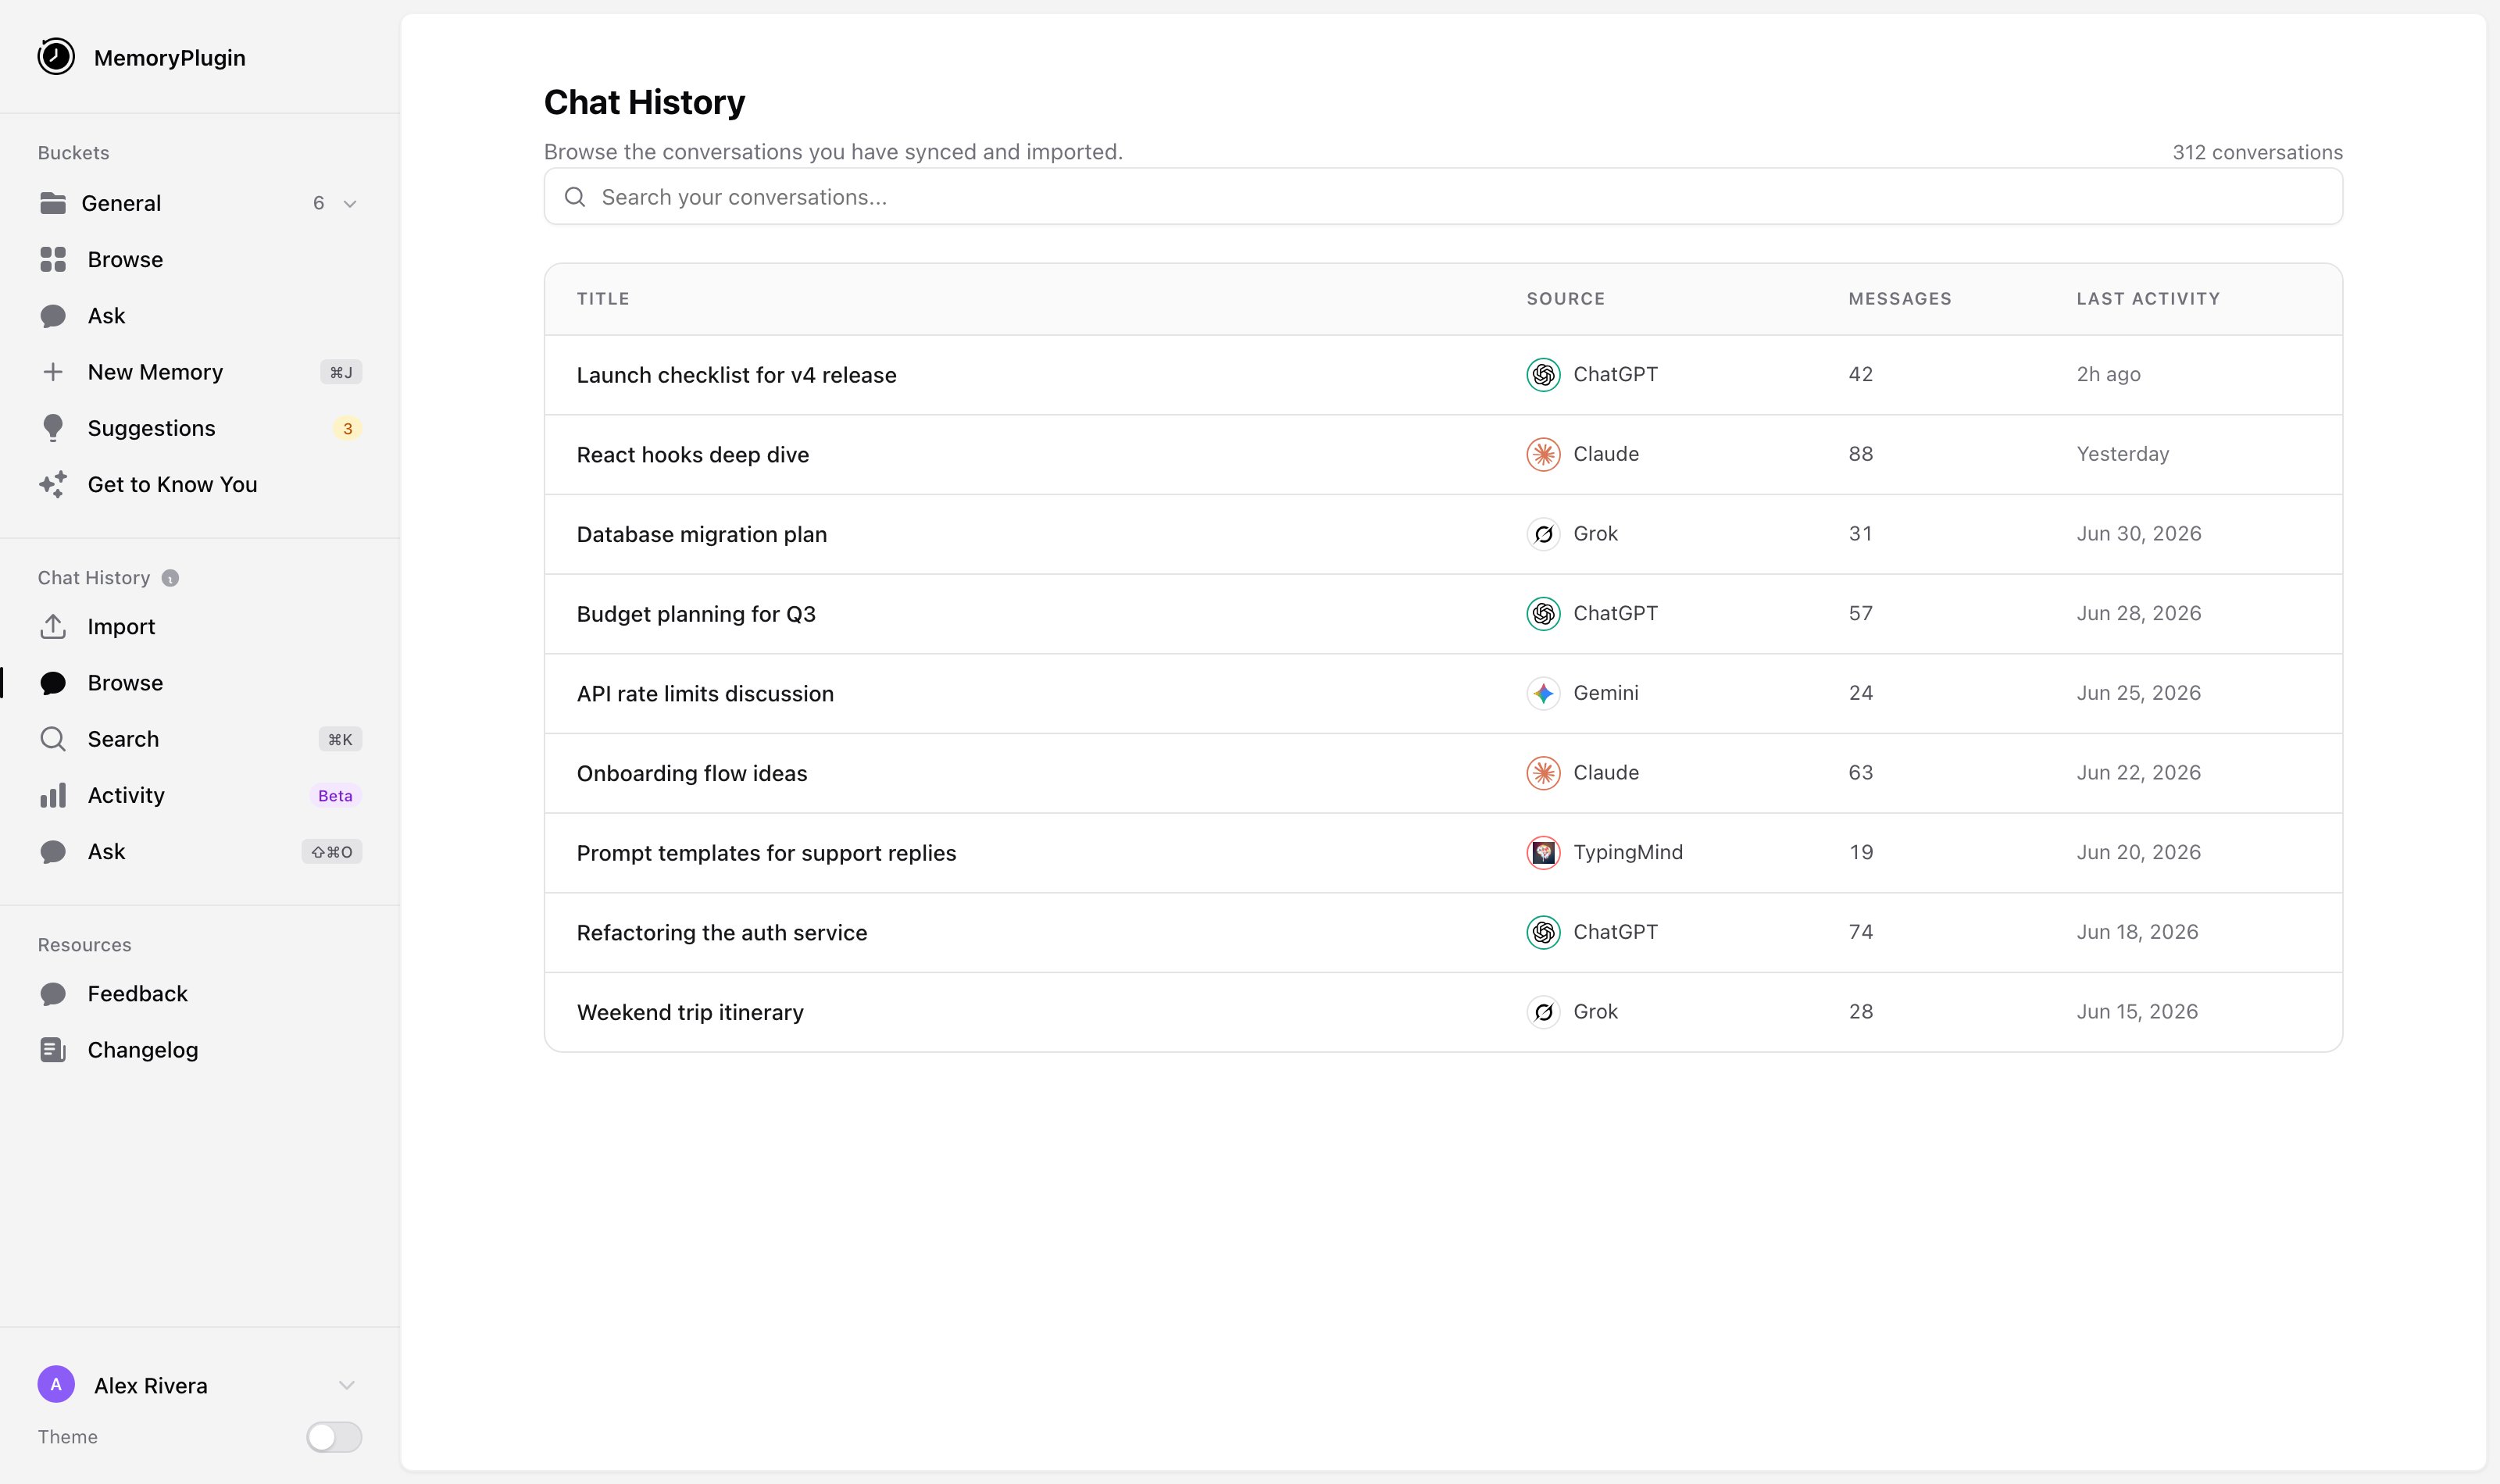Click the Grok icon in Database migration row
The height and width of the screenshot is (1484, 2500).
(x=1543, y=534)
